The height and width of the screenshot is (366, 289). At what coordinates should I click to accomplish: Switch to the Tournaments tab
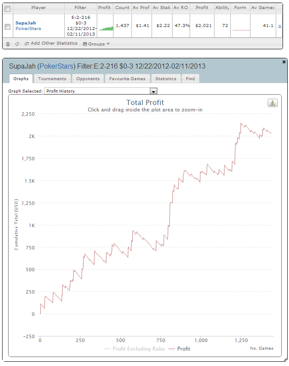52,79
